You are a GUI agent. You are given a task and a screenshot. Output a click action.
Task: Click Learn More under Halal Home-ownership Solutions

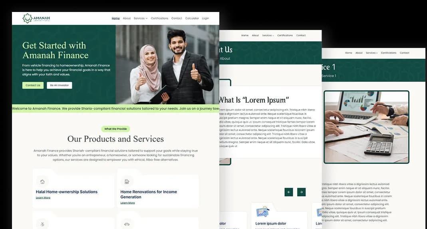point(43,198)
